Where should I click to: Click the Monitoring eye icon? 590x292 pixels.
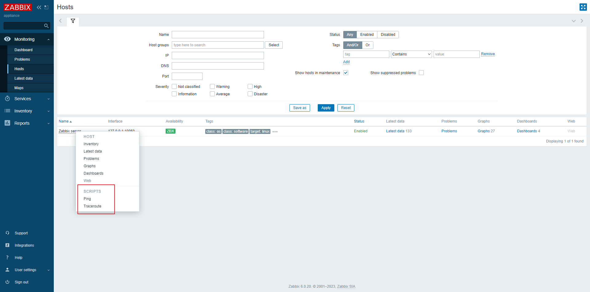pyautogui.click(x=7, y=39)
